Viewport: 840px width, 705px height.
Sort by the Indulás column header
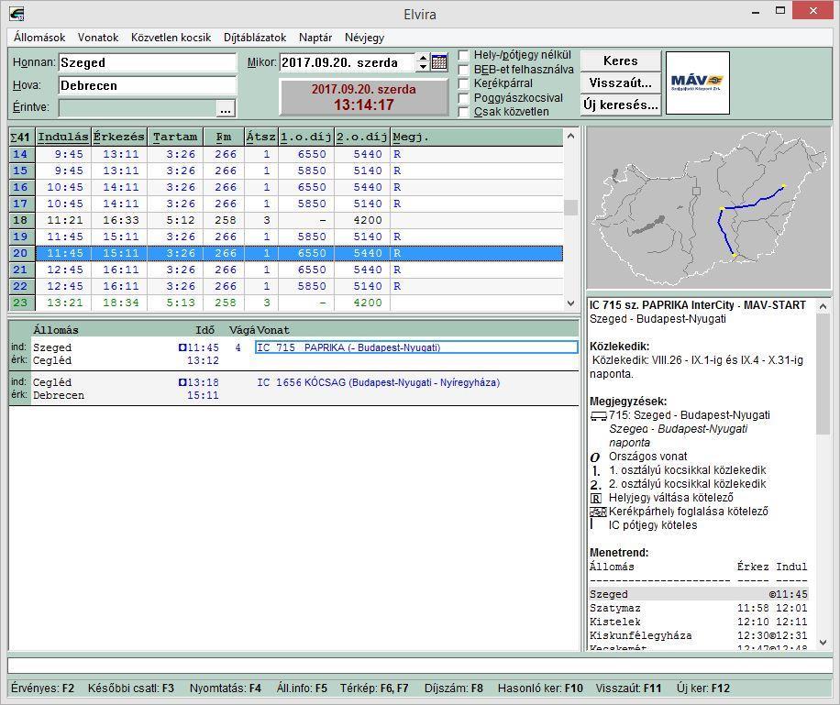(63, 138)
